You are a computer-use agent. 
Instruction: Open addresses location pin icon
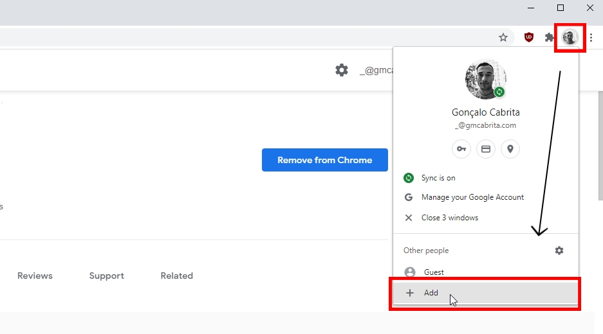tap(510, 149)
